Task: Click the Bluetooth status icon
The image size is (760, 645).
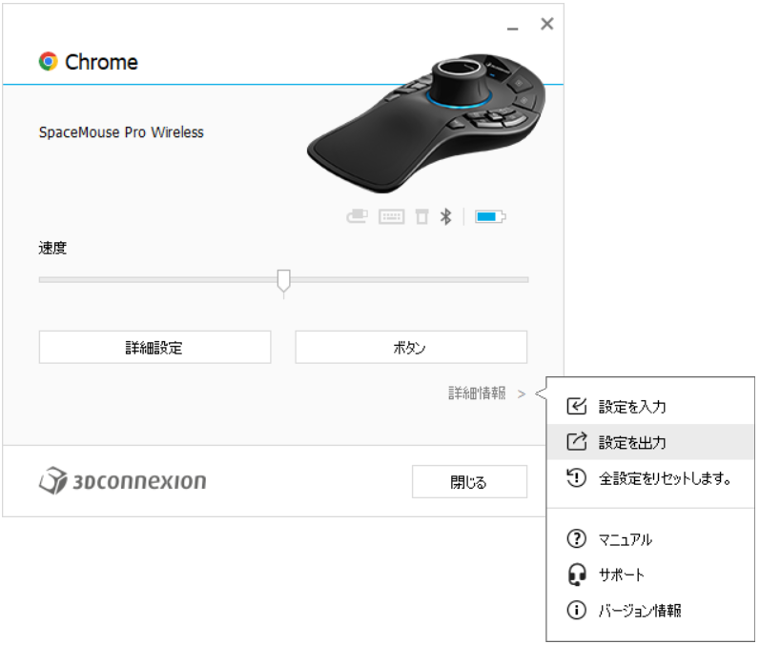Action: (x=446, y=216)
